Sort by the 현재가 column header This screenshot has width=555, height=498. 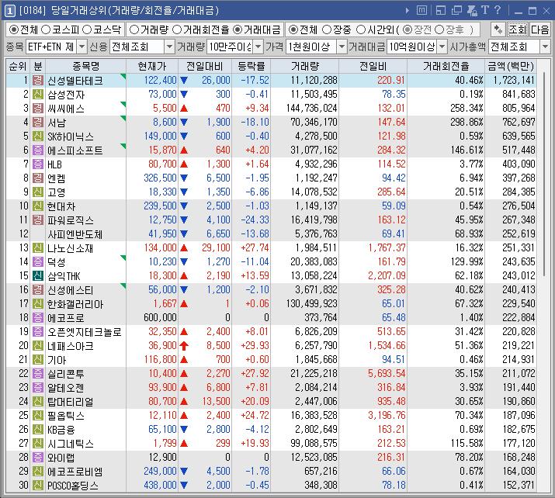[x=152, y=66]
